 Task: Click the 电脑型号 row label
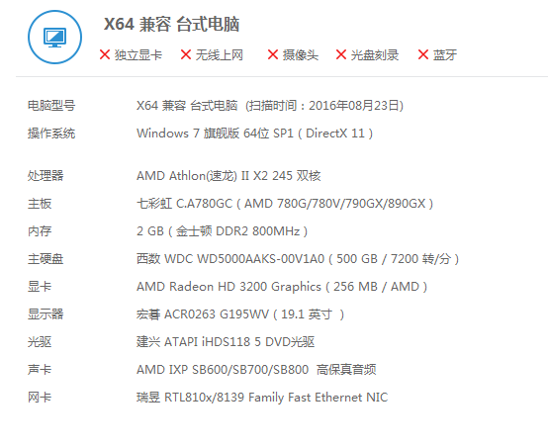(51, 105)
